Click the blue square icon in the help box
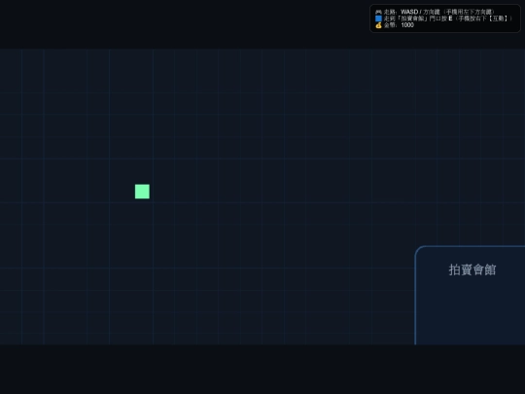 pos(378,18)
